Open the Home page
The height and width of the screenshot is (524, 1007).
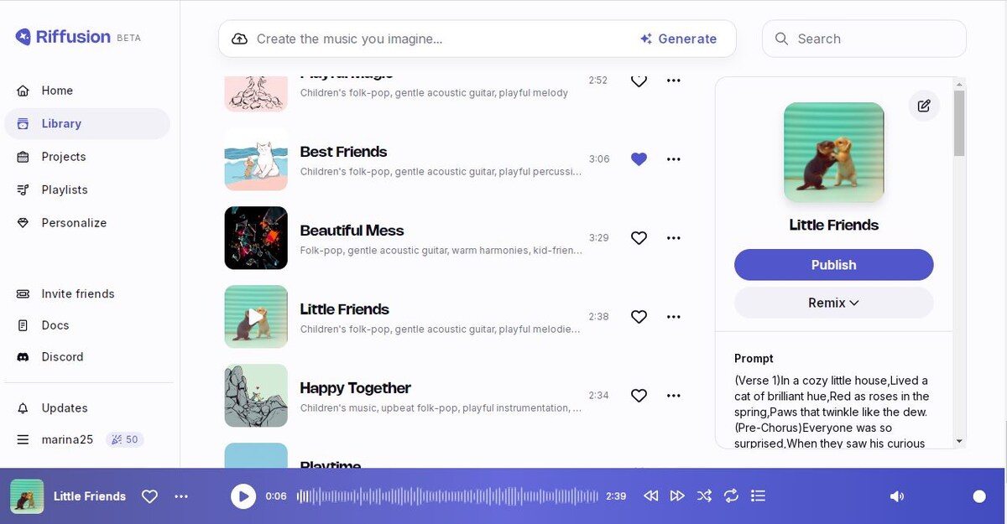57,91
